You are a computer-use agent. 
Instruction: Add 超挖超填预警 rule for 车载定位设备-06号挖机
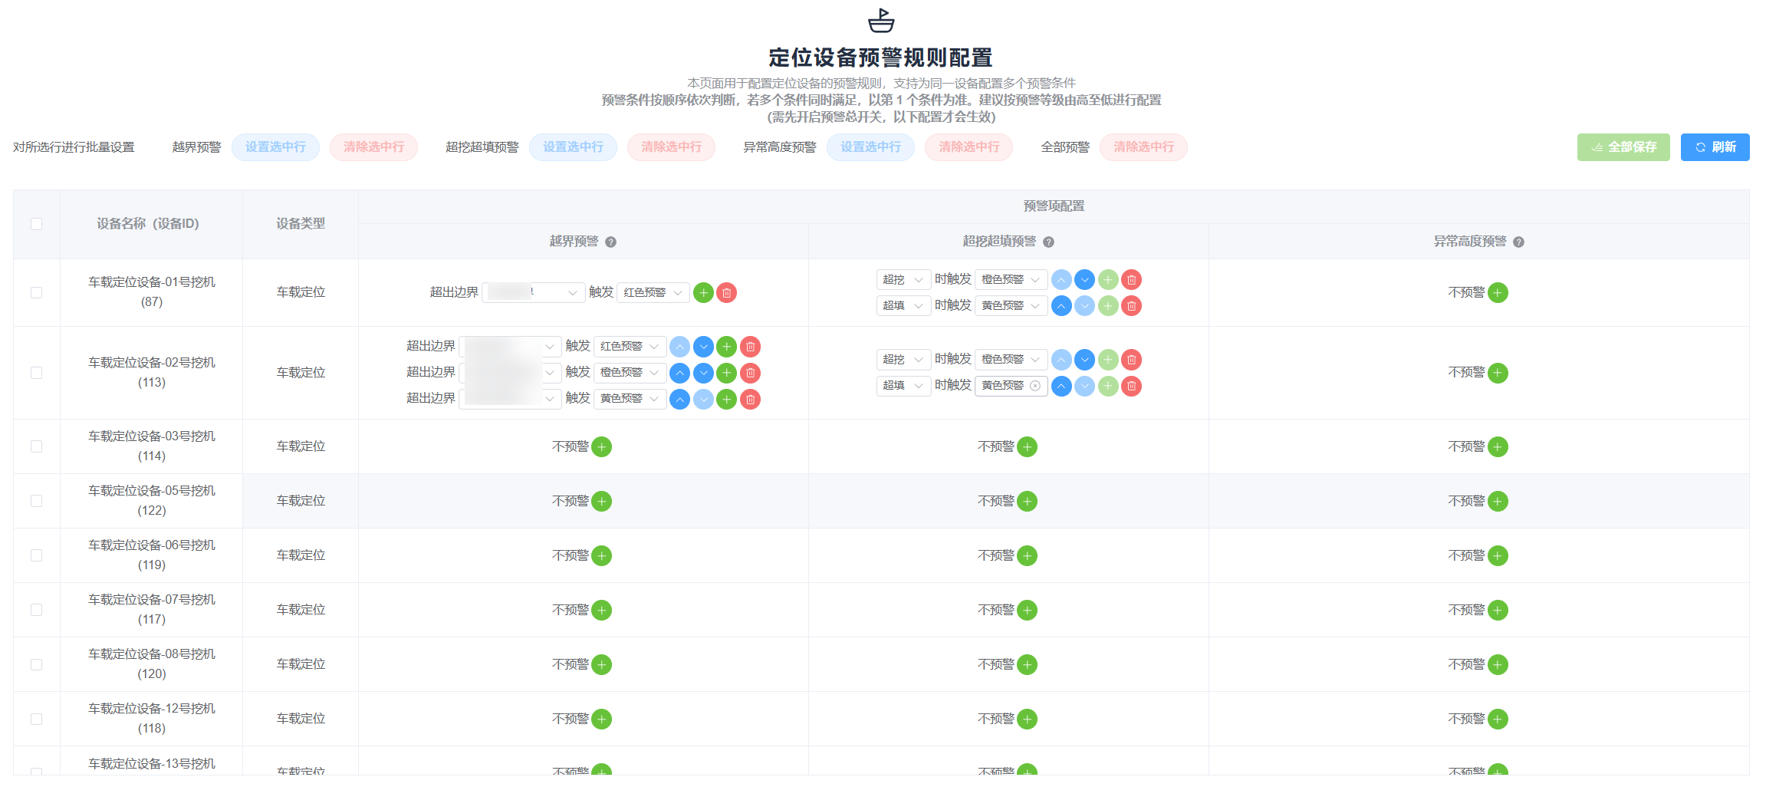[1028, 556]
